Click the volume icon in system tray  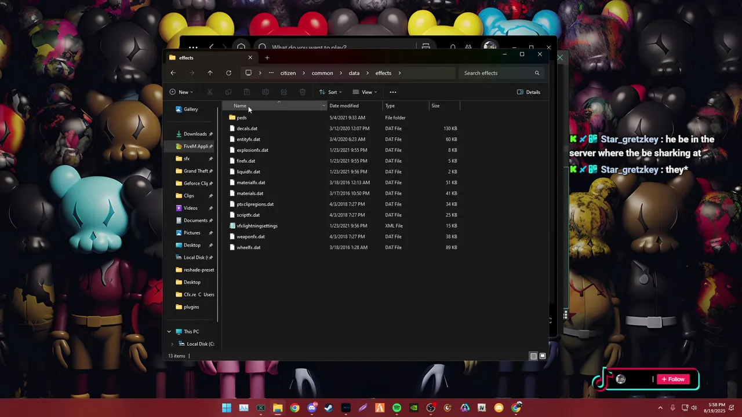click(694, 408)
